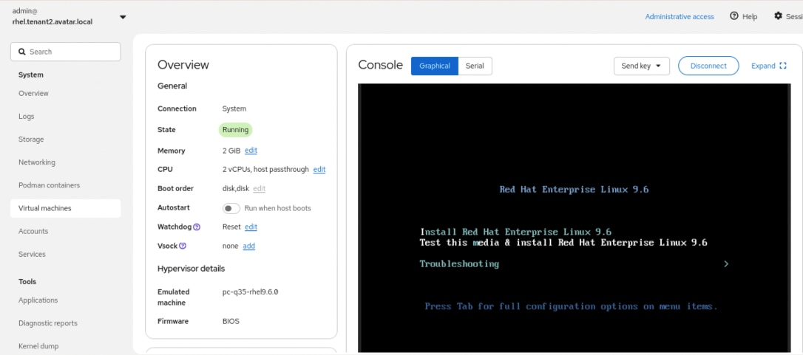Viewport: 803px width, 355px height.
Task: Switch to Serial console tab
Action: (475, 66)
